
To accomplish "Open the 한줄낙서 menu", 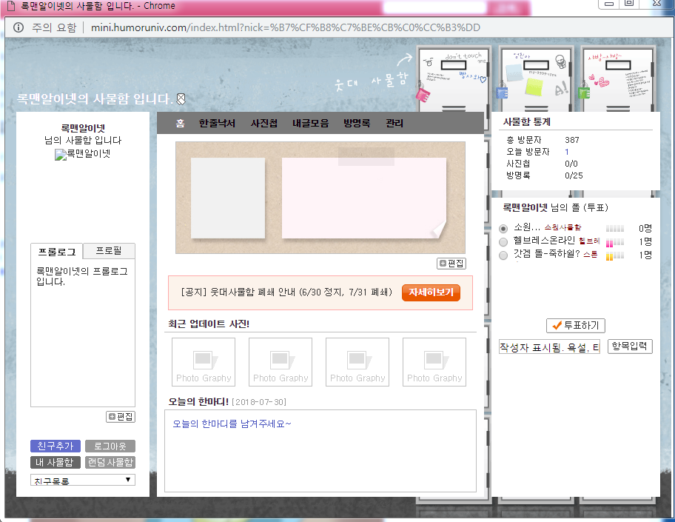I will pyautogui.click(x=217, y=123).
